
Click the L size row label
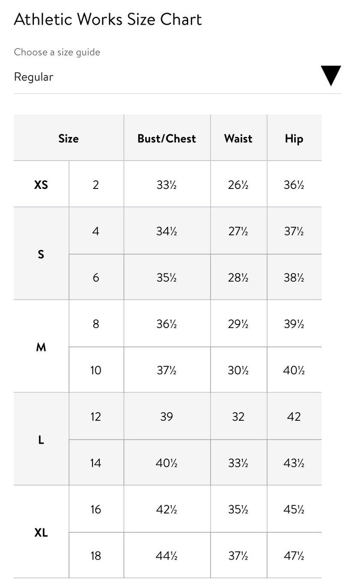coord(41,439)
